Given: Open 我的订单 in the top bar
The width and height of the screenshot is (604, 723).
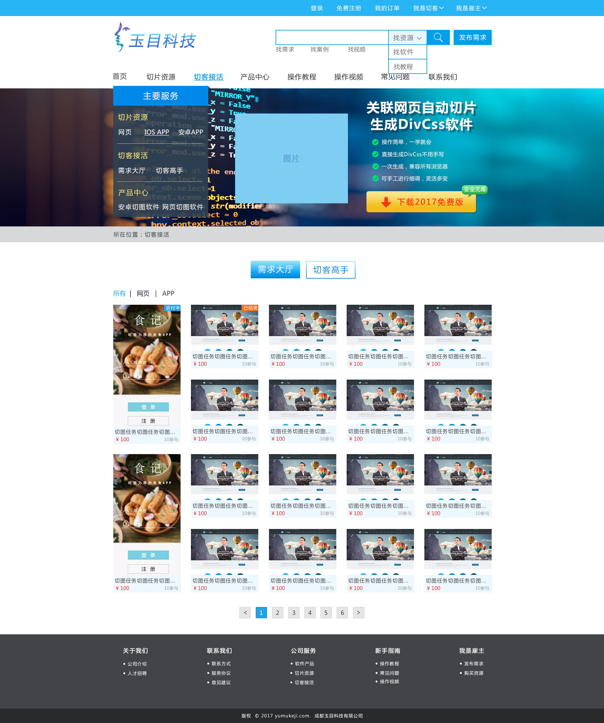Looking at the screenshot, I should [387, 8].
